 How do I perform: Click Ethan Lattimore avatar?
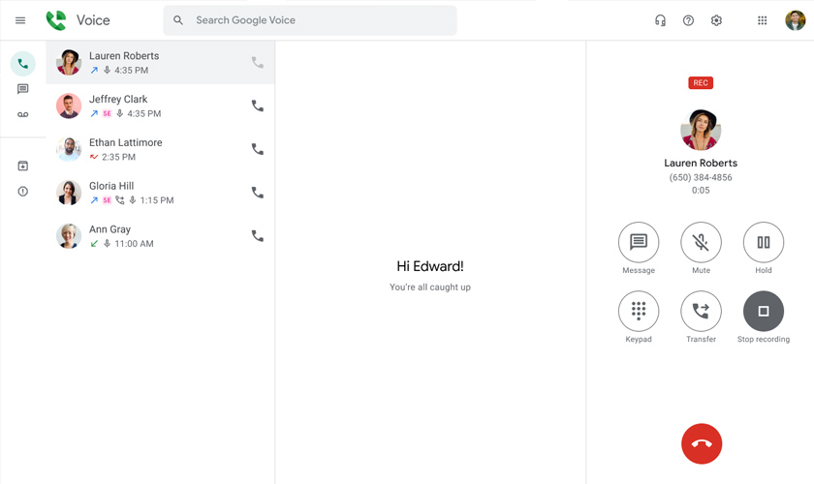tap(69, 149)
